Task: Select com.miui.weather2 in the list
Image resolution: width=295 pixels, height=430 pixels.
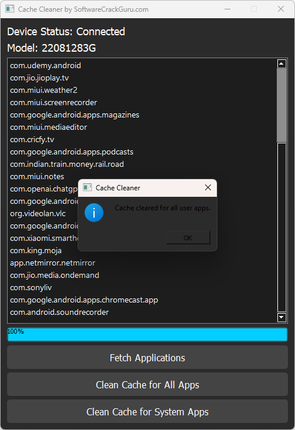Action: click(43, 90)
